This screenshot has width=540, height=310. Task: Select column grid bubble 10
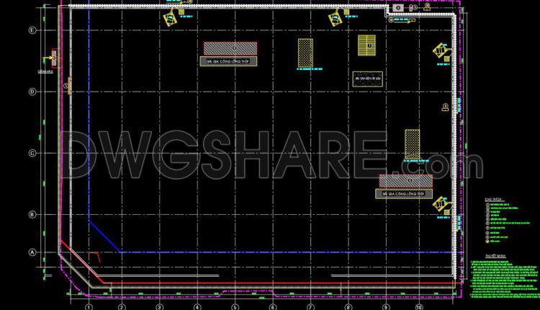coord(419,307)
